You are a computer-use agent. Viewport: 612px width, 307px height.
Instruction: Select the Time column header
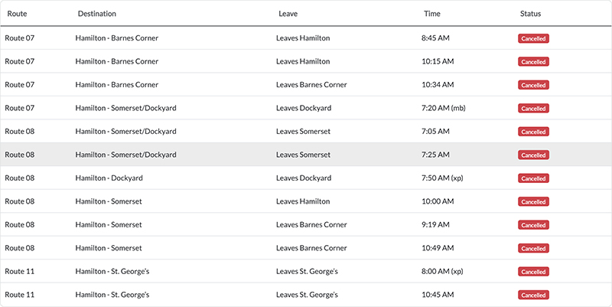432,14
